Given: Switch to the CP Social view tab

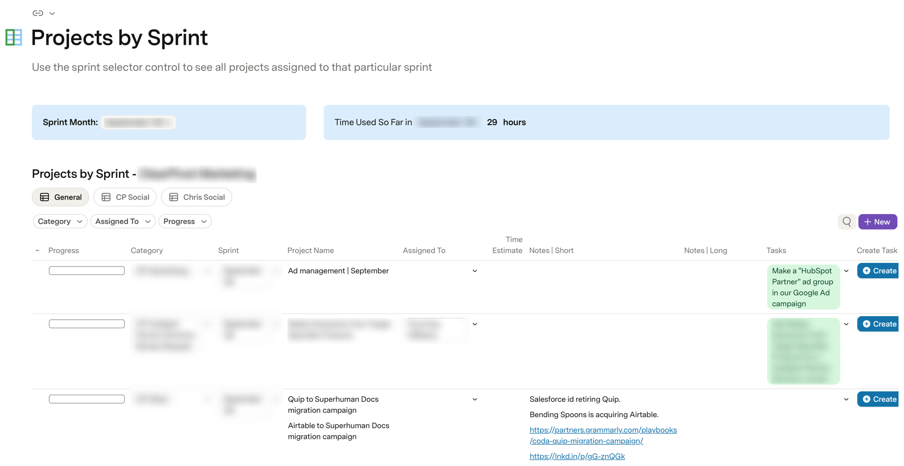Looking at the screenshot, I should (x=125, y=197).
